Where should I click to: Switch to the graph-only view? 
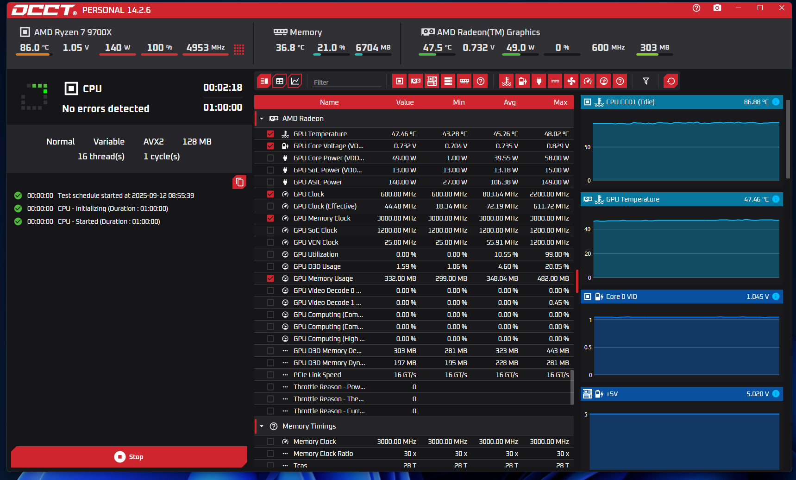click(295, 81)
